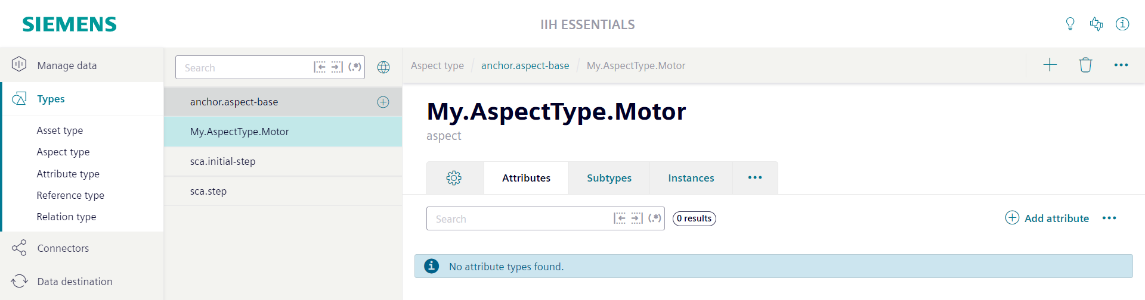
Task: Click My.AspectType.Motor breadcrumb text
Action: pyautogui.click(x=636, y=65)
